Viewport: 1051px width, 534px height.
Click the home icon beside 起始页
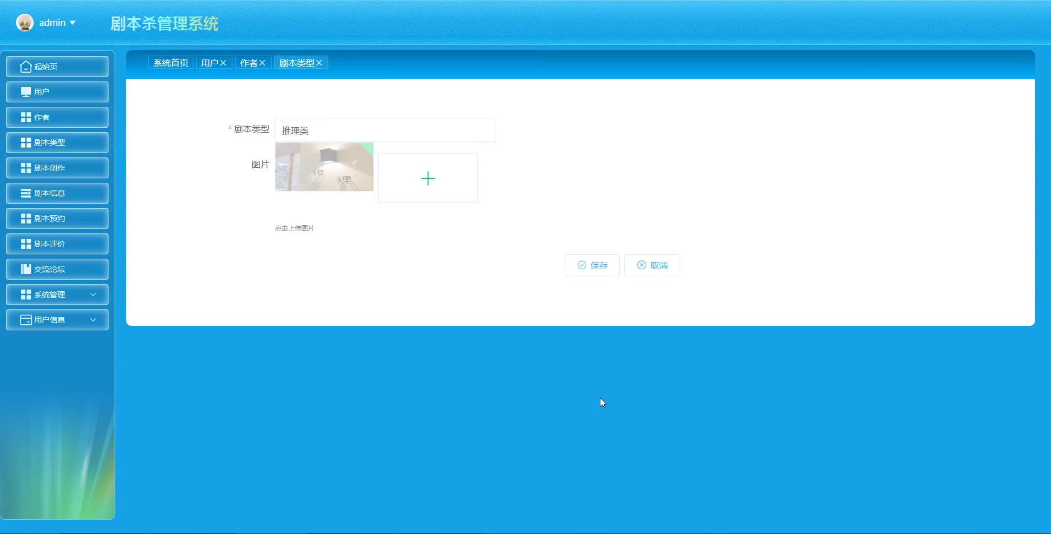(26, 67)
